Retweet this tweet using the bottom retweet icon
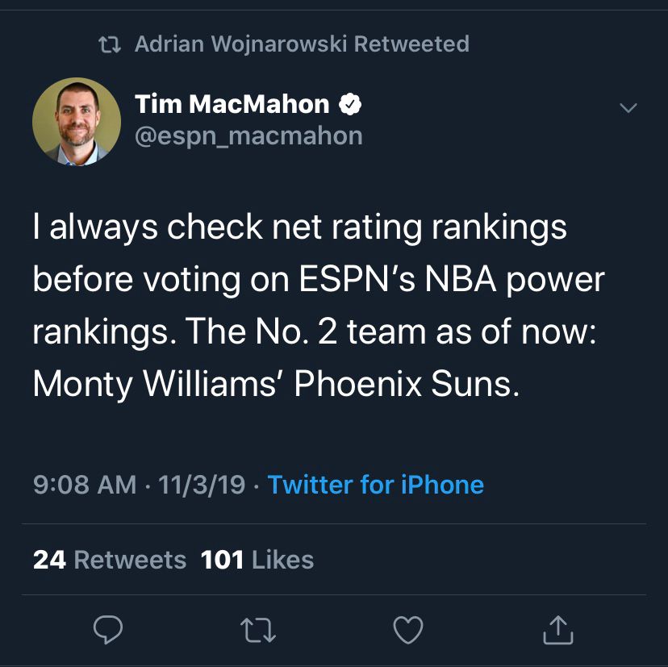Image resolution: width=668 pixels, height=667 pixels. click(258, 630)
